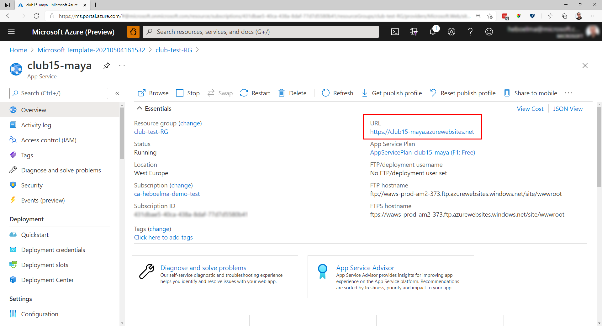Browse the web app
The image size is (602, 326).
153,93
